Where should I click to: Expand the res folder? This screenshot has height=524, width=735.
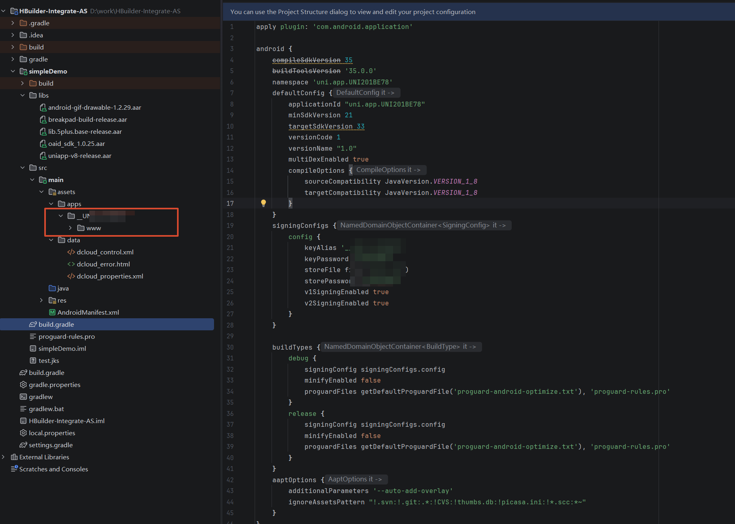[x=41, y=300]
